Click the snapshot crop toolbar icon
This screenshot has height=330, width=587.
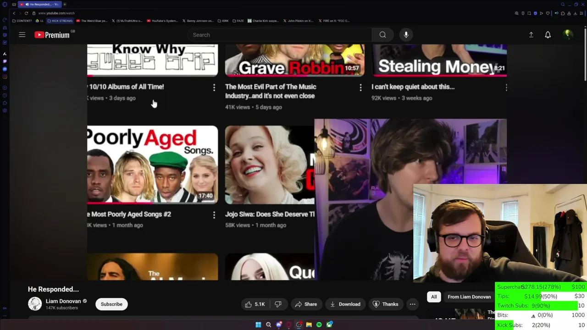pos(529,13)
